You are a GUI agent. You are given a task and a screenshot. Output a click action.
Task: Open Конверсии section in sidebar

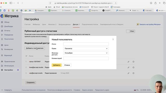[9, 49]
